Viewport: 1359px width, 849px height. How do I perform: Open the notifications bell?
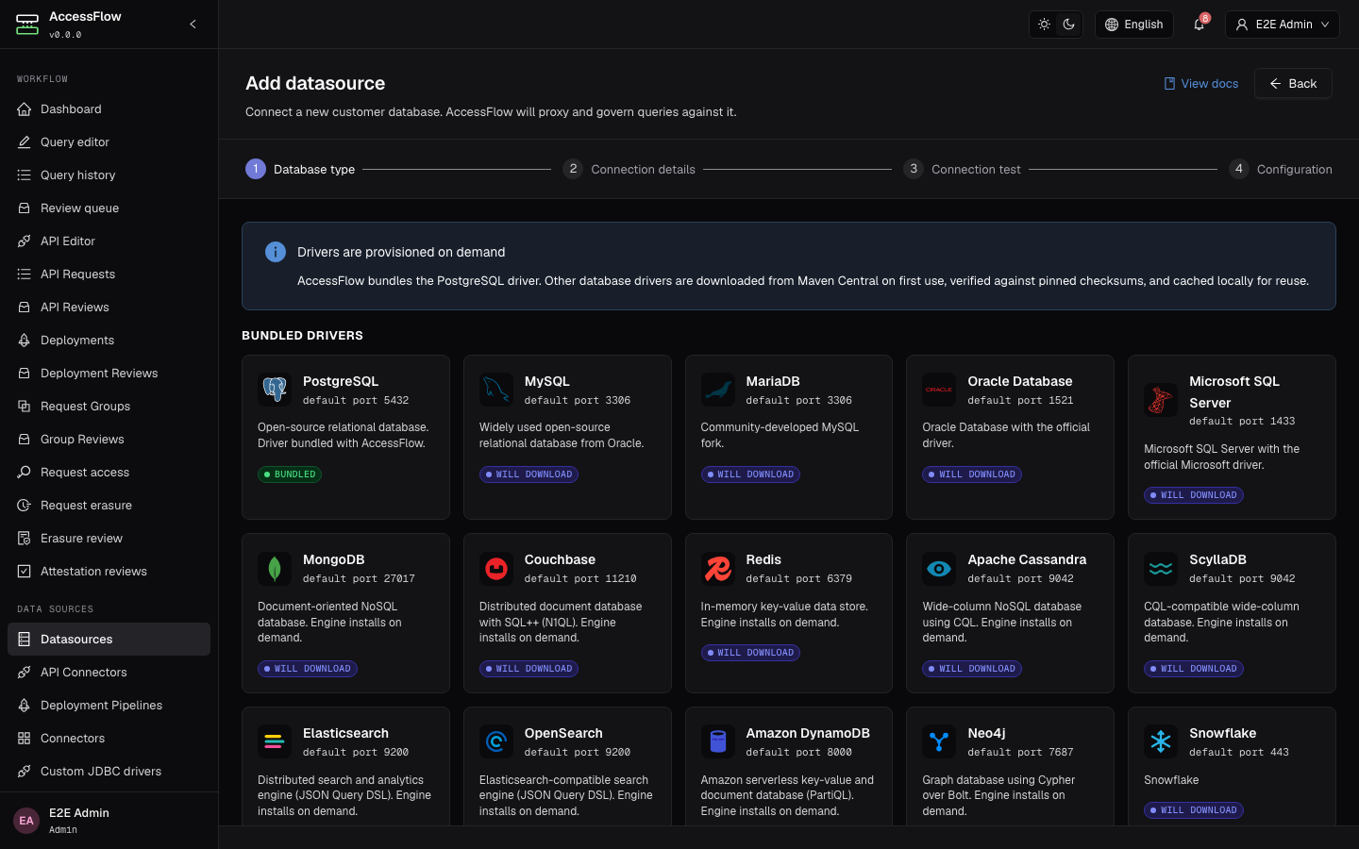click(x=1200, y=25)
